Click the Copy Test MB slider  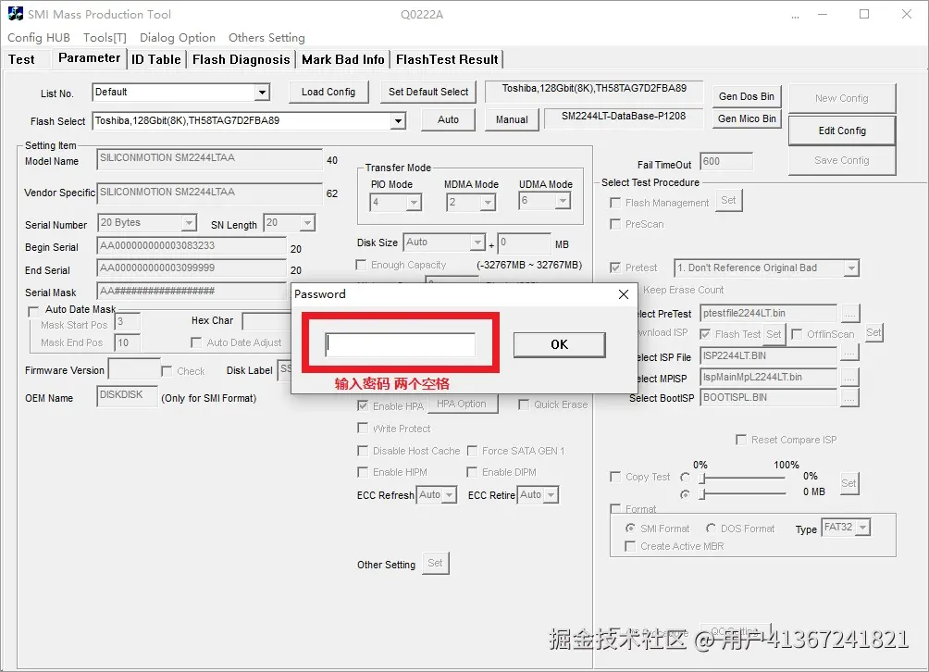click(x=743, y=493)
